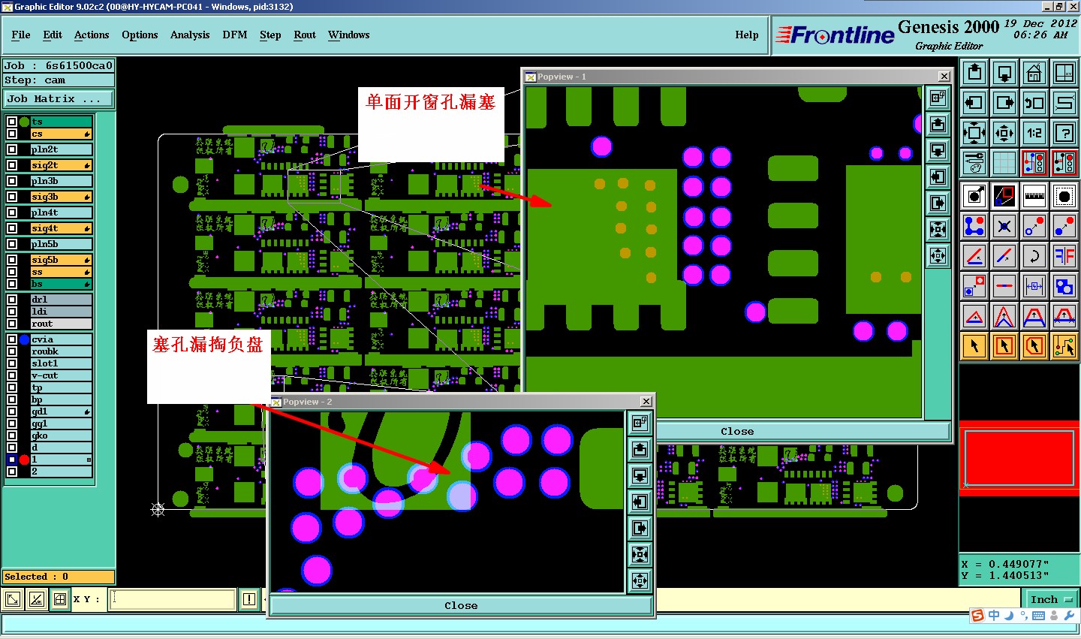The image size is (1081, 639).
Task: Click the red overview thumbnail panel
Action: point(1019,458)
